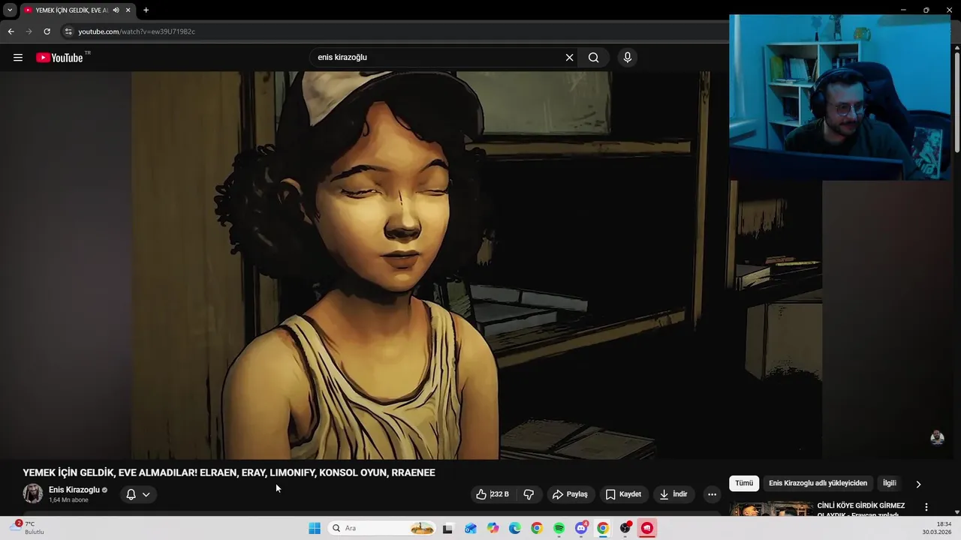The image size is (961, 540).
Task: Download the video with İndir
Action: pos(673,494)
